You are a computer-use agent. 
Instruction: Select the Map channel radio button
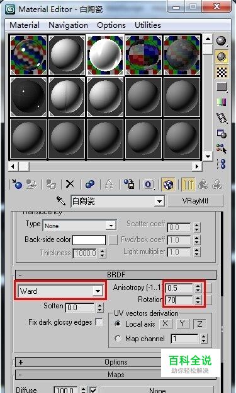pyautogui.click(x=118, y=339)
